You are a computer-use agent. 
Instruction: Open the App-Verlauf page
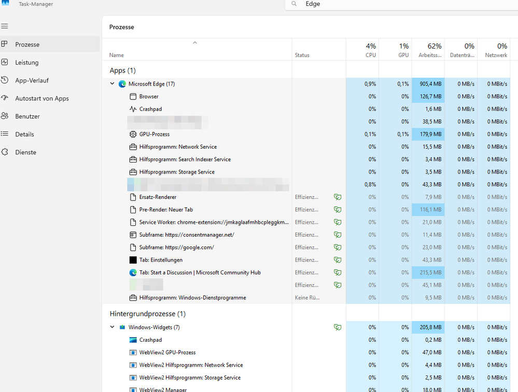click(x=50, y=80)
